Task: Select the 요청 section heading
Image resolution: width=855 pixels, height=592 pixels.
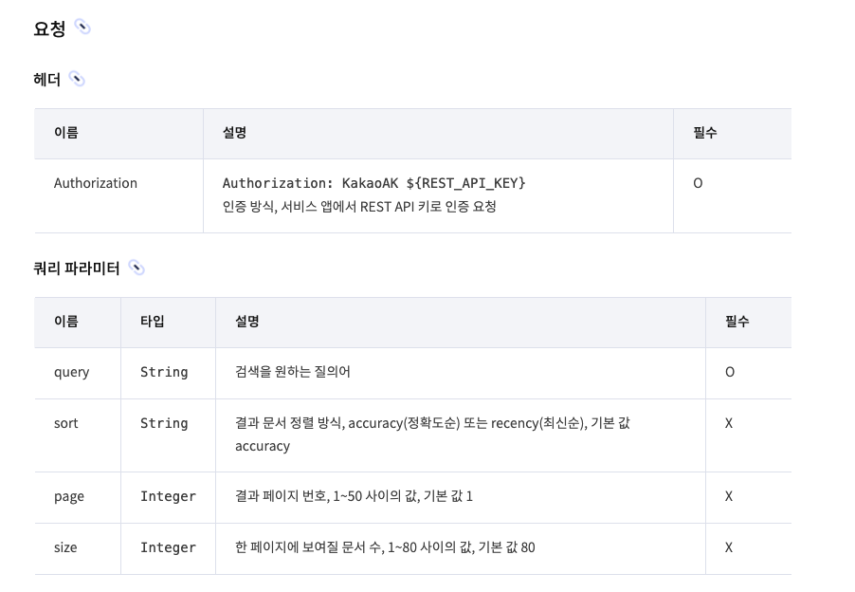Action: (x=49, y=28)
